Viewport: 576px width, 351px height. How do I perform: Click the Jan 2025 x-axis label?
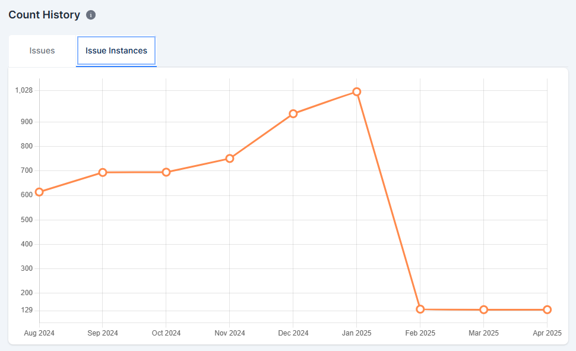[356, 333]
